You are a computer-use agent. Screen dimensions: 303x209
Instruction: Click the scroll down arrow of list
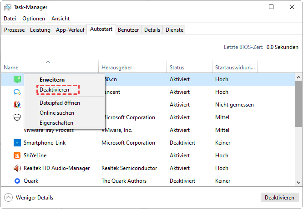pos(299,182)
